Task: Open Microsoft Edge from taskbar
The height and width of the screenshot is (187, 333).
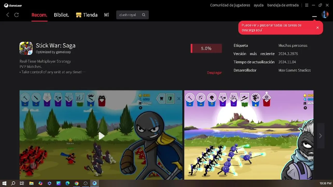Action: click(67, 183)
